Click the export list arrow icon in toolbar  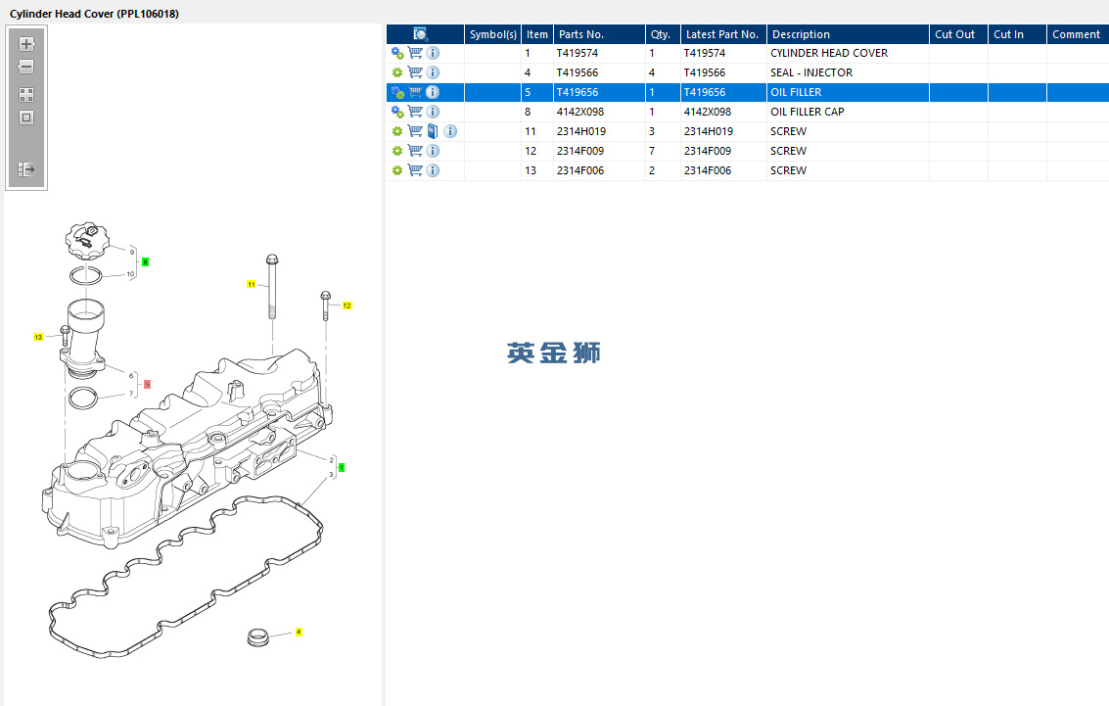(x=26, y=169)
